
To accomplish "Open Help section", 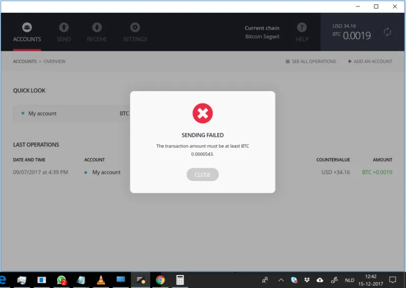I will pyautogui.click(x=302, y=32).
